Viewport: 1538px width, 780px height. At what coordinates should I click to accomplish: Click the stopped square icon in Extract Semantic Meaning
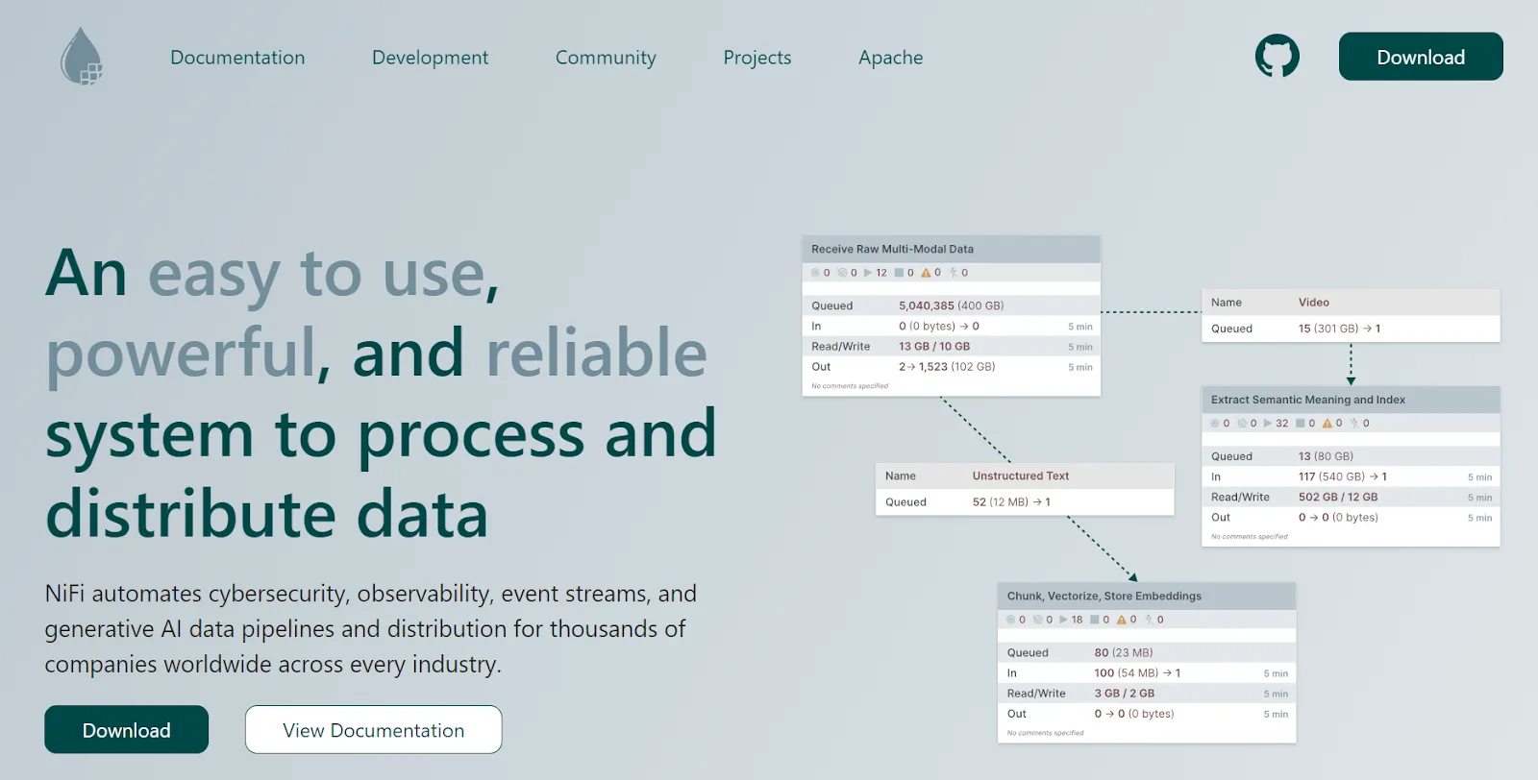(x=1300, y=424)
